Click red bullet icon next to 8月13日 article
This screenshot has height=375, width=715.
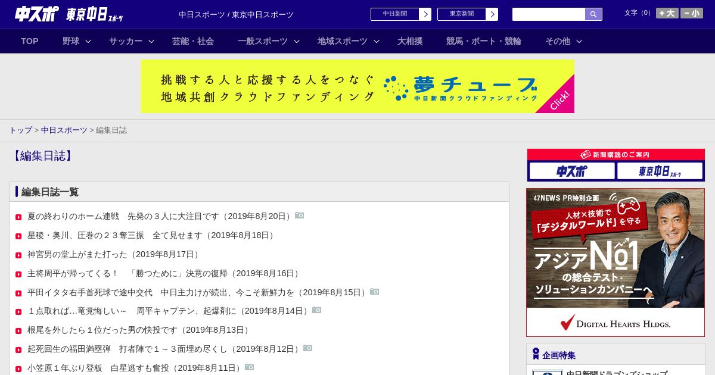tap(18, 331)
